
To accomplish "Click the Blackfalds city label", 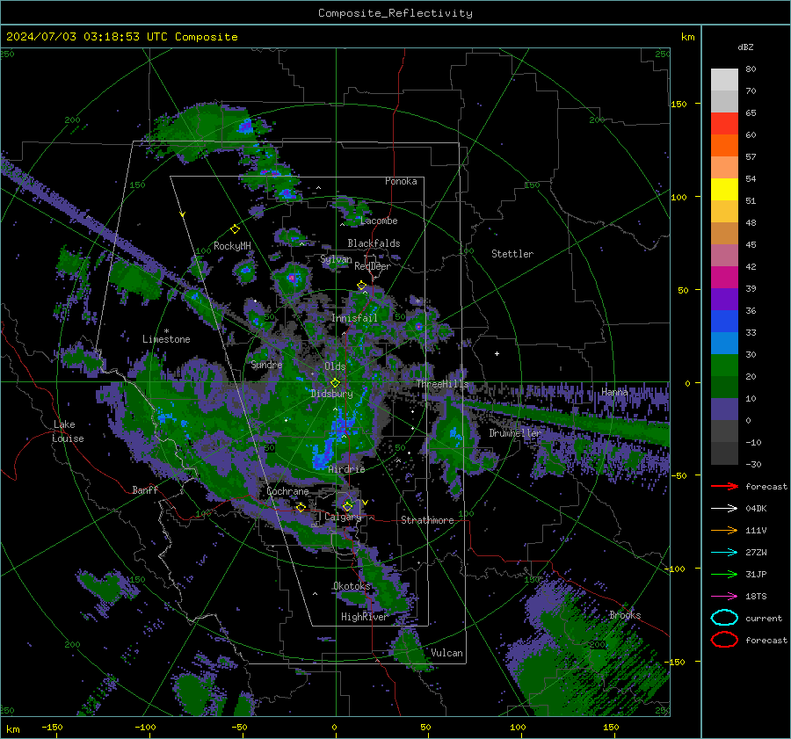I will pyautogui.click(x=374, y=243).
